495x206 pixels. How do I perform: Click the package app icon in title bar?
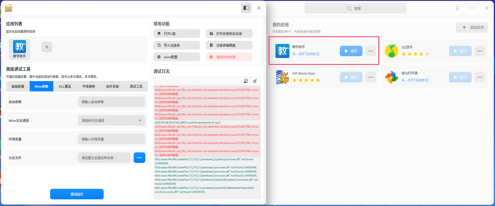coord(8,8)
